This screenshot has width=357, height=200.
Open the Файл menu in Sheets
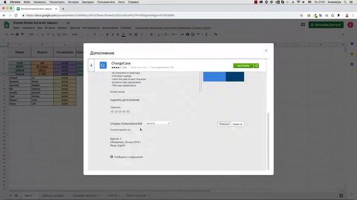(x=16, y=28)
